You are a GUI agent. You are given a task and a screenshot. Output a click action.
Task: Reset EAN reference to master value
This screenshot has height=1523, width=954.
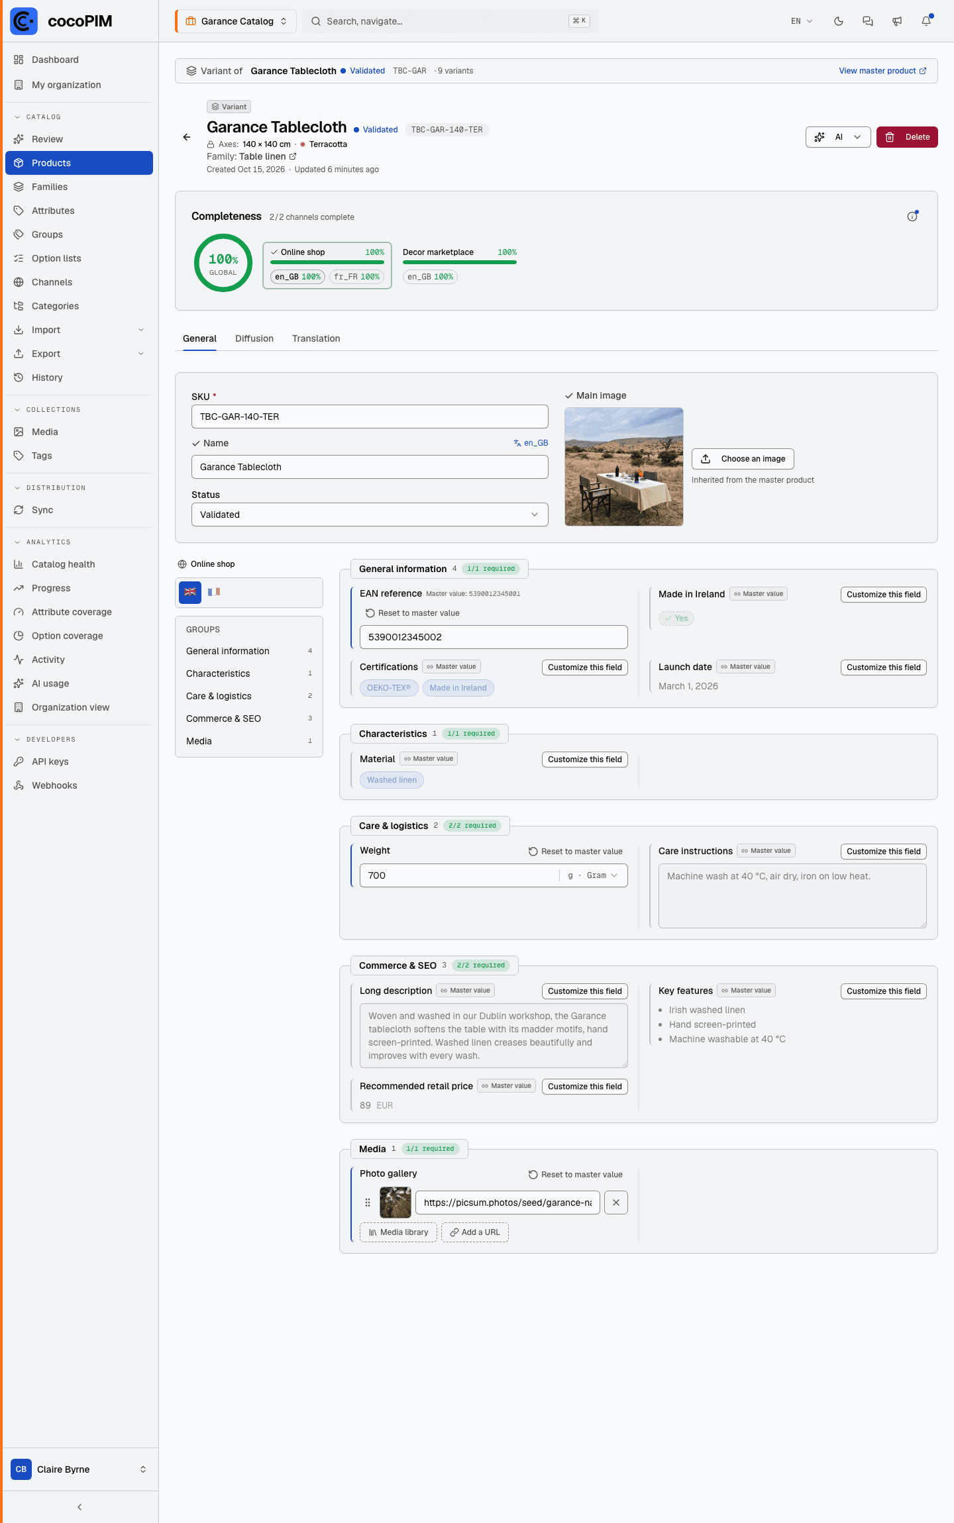(412, 613)
